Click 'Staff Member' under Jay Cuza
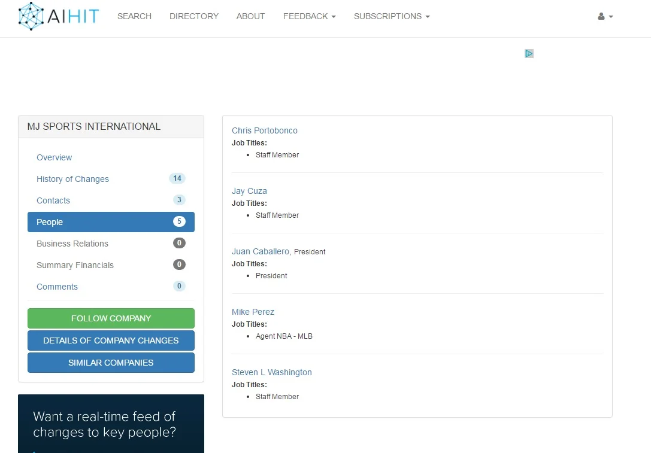Viewport: 651px width, 453px height. pyautogui.click(x=277, y=215)
